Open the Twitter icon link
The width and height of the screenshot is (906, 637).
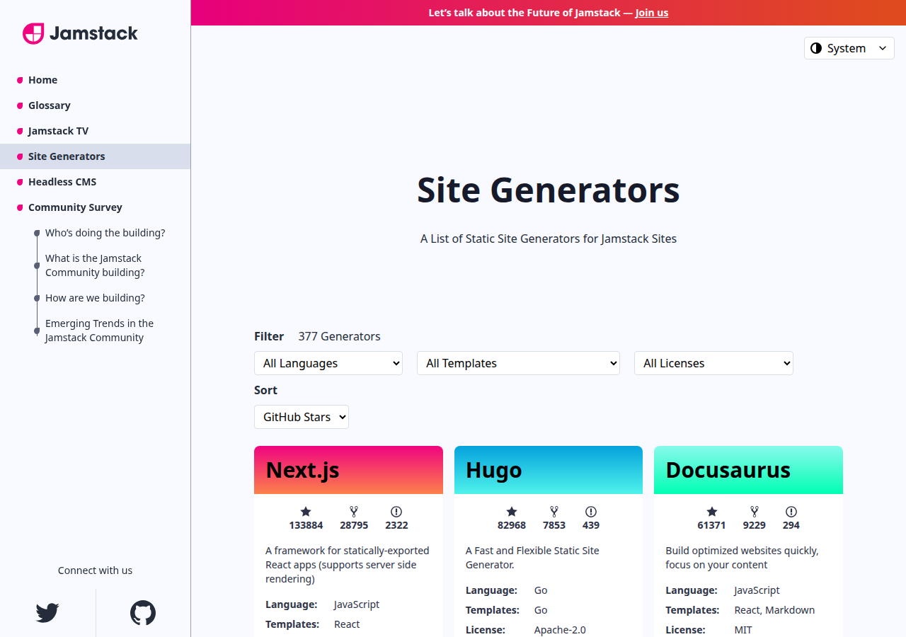(47, 612)
